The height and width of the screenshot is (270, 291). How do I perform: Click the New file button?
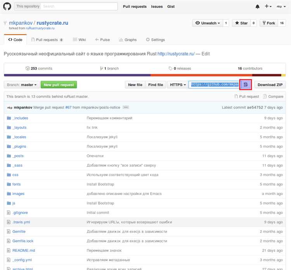(135, 85)
